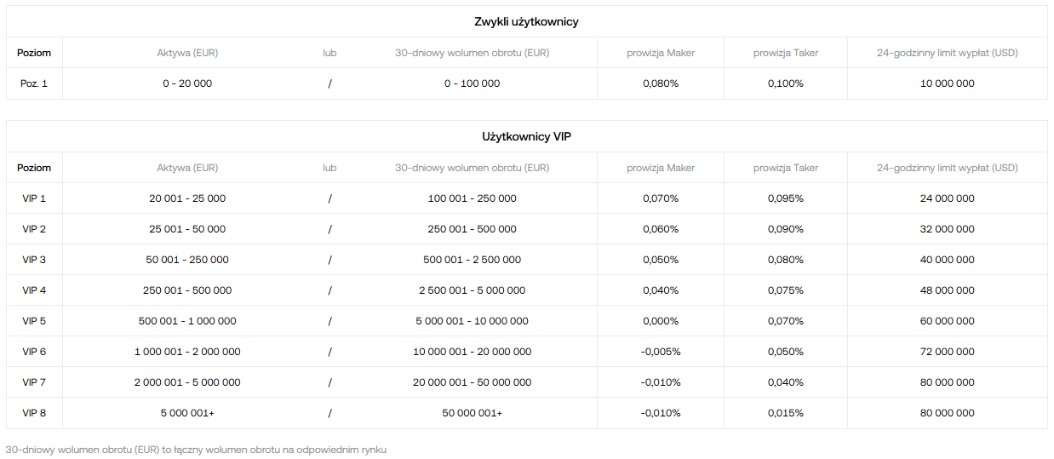Click VIP 3 asset range 50 001 - 250 000
This screenshot has width=1054, height=459.
coord(187,260)
